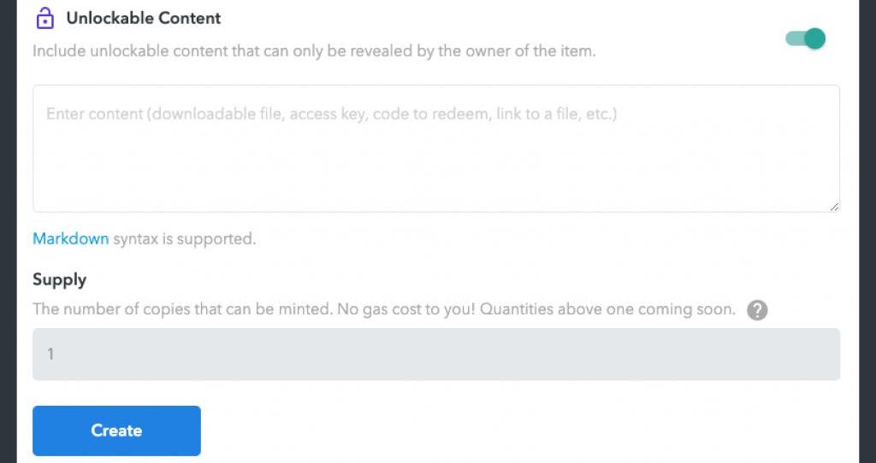
Task: Click the disabled Supply quantity field
Action: 436,354
